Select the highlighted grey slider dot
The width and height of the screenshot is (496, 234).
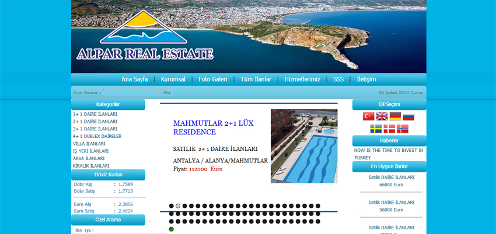178,206
